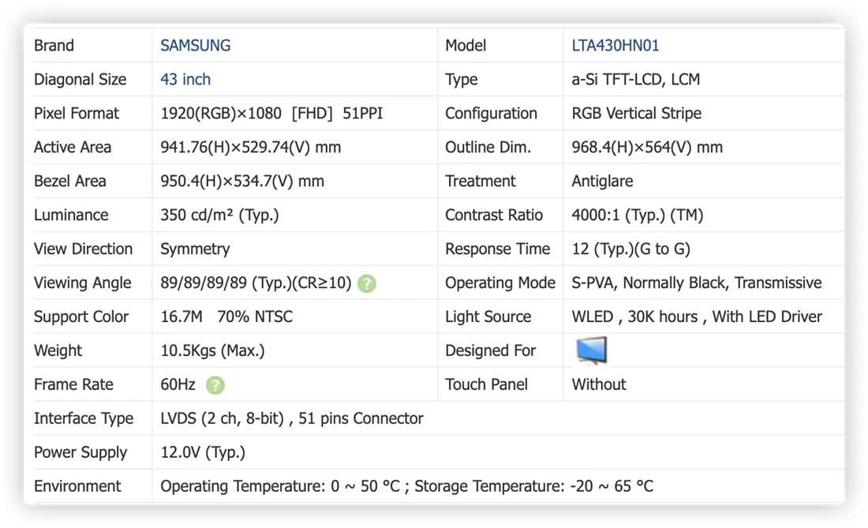868x528 pixels.
Task: Click the 10.5Kgs (Max.) value
Action: 212,350
